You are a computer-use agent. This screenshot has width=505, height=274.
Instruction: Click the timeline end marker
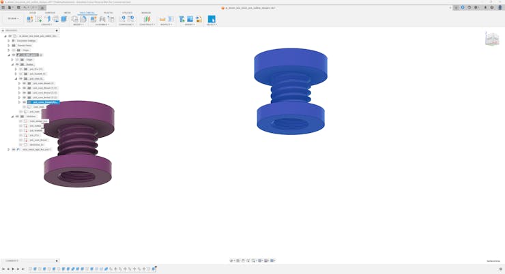point(156,269)
